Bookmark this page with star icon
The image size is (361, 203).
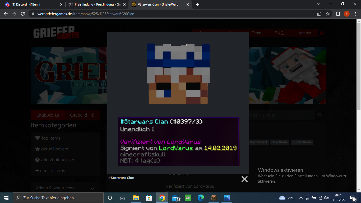click(328, 14)
